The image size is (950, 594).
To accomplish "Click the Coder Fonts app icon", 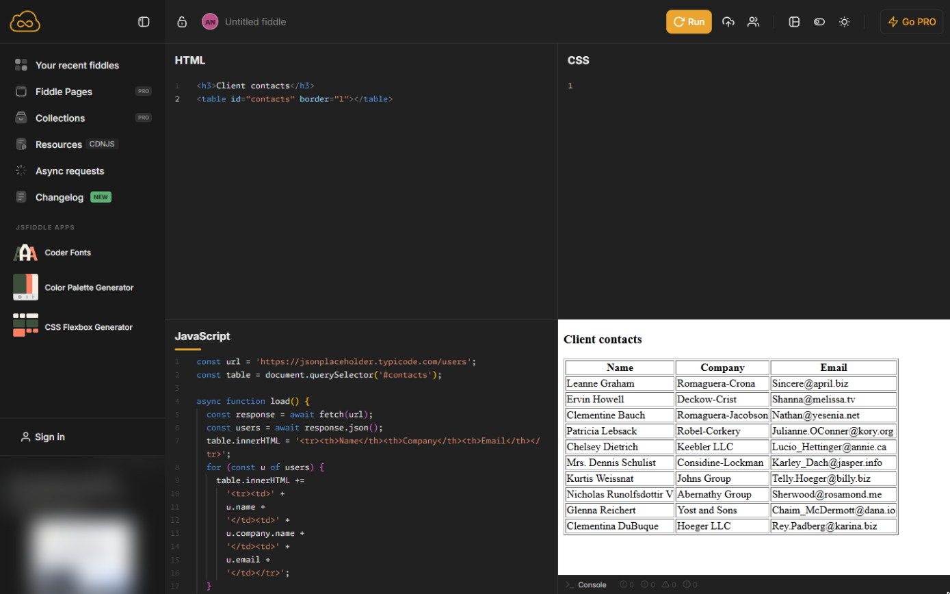I will (25, 253).
